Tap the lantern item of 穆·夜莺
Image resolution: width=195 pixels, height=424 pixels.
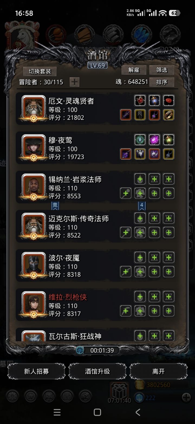point(168,140)
